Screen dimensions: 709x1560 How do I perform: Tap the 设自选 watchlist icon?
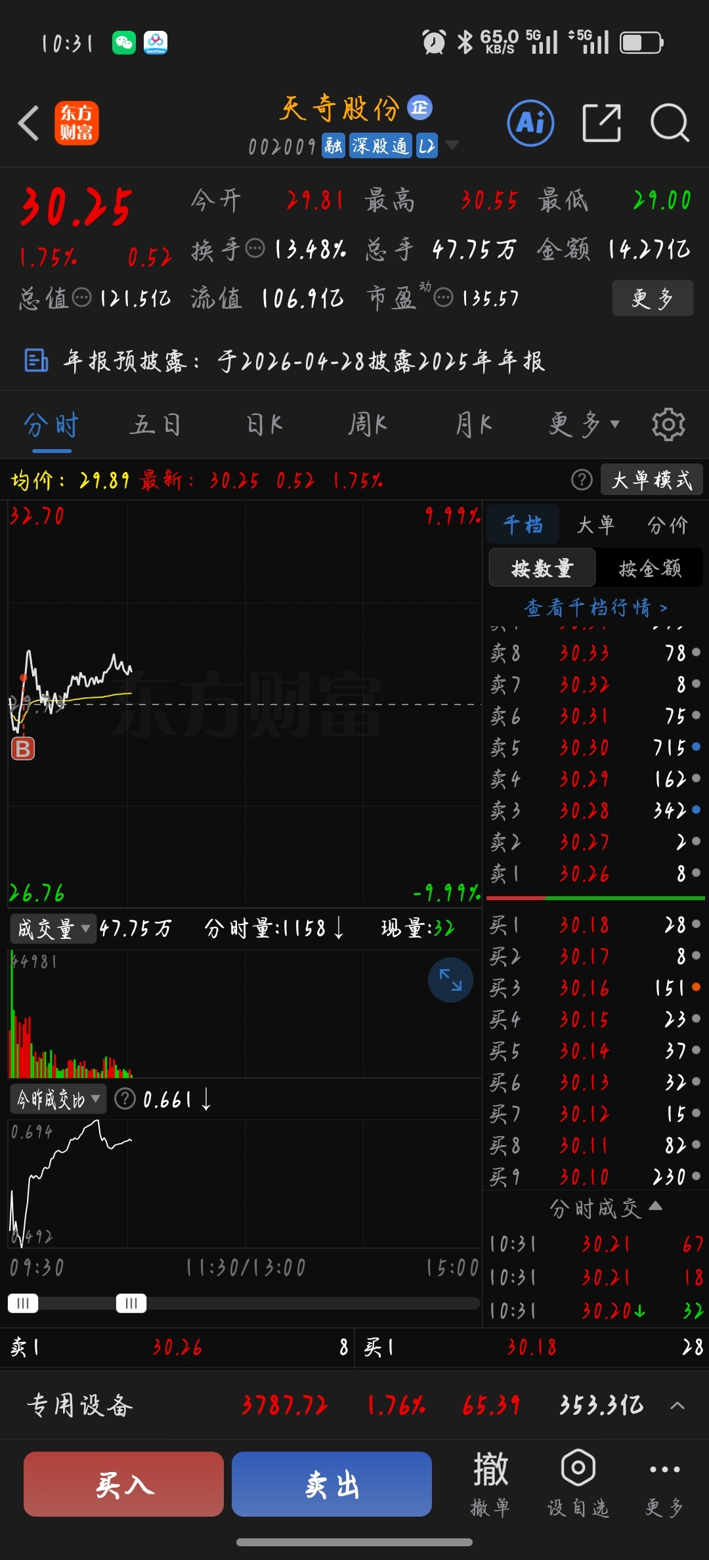coord(578,1483)
